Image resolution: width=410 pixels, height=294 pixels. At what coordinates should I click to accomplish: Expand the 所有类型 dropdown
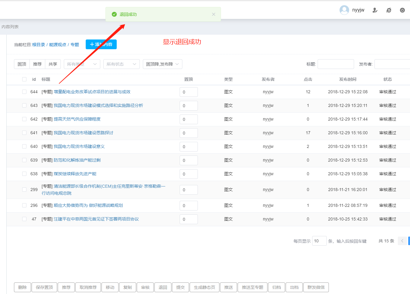coord(82,64)
